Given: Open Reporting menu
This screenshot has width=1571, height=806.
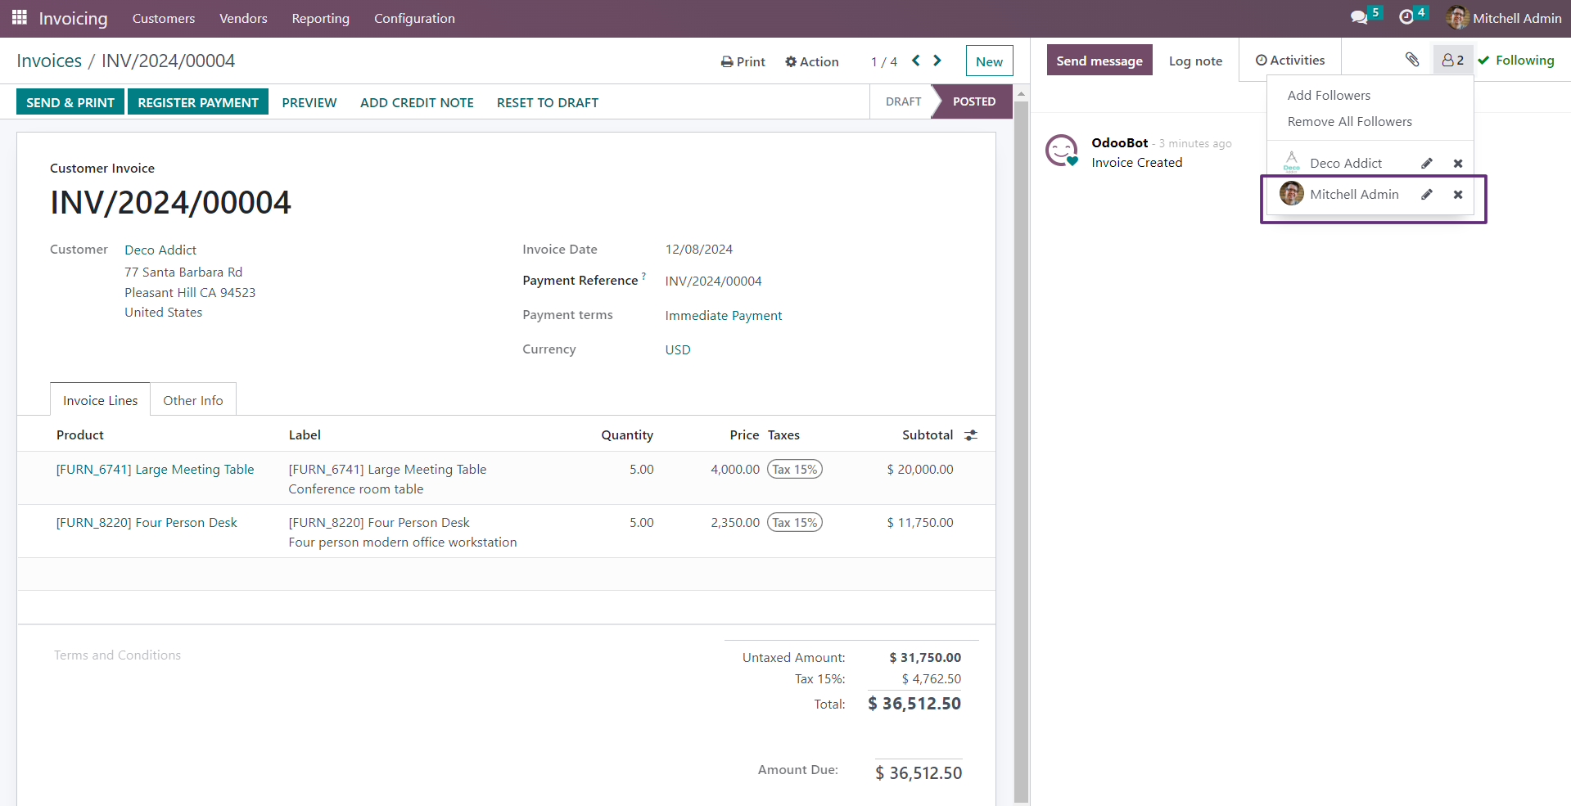Looking at the screenshot, I should click(x=320, y=18).
